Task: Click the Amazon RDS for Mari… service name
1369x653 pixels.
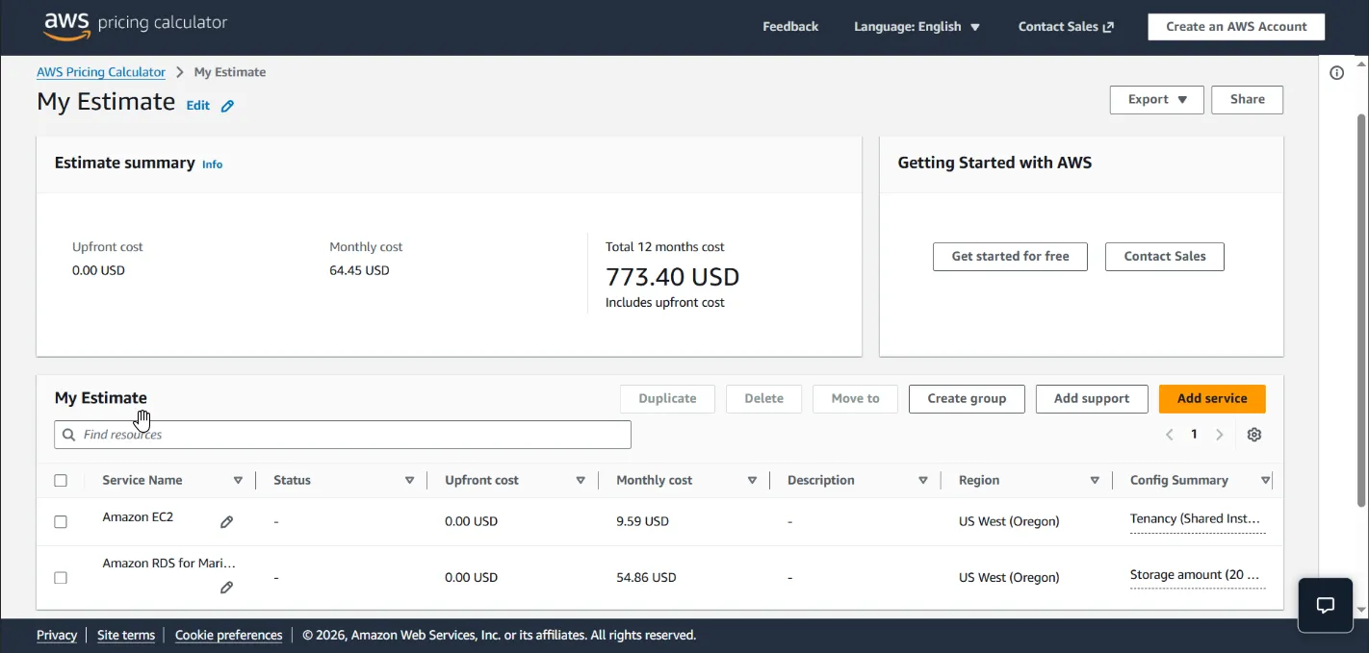Action: coord(169,564)
